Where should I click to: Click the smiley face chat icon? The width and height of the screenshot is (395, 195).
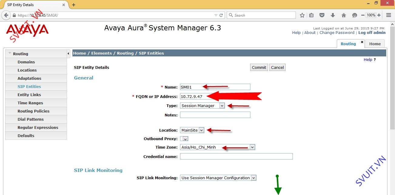coord(355,15)
